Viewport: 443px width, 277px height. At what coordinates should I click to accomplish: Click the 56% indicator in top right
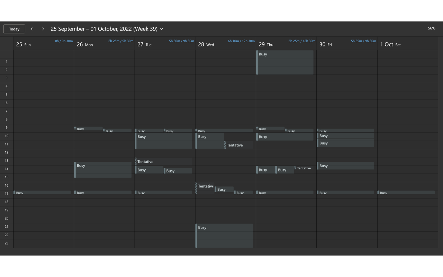431,28
